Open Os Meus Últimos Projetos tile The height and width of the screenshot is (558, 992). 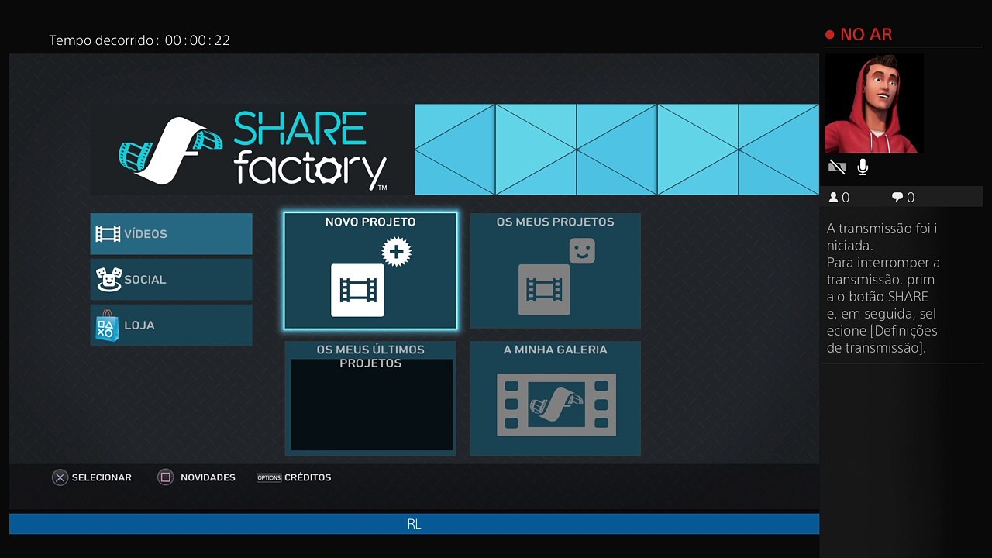[x=370, y=398]
